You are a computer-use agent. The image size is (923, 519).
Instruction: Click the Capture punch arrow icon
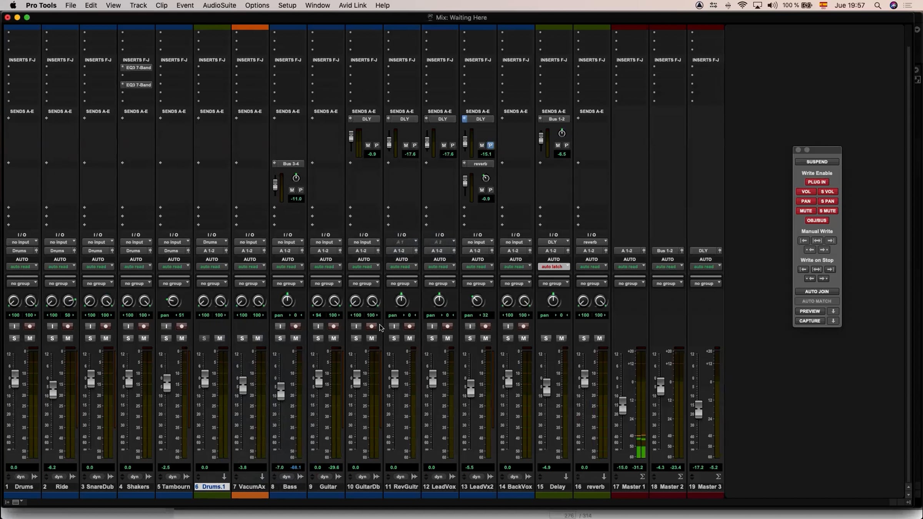pyautogui.click(x=833, y=321)
